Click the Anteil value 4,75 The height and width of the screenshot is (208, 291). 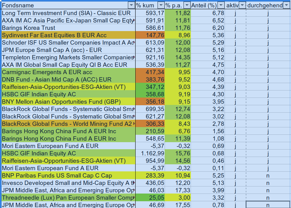[208, 65]
